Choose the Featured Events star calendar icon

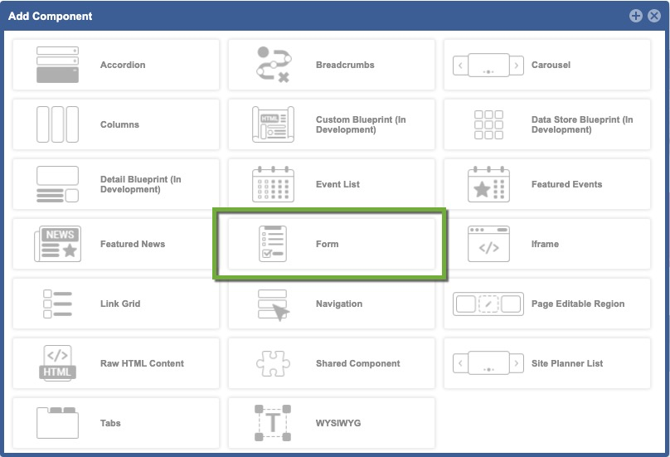(488, 184)
